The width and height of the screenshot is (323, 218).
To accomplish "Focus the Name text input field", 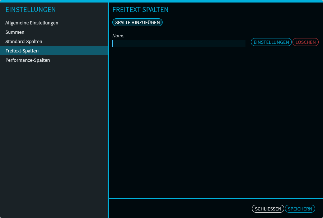I will click(x=179, y=43).
